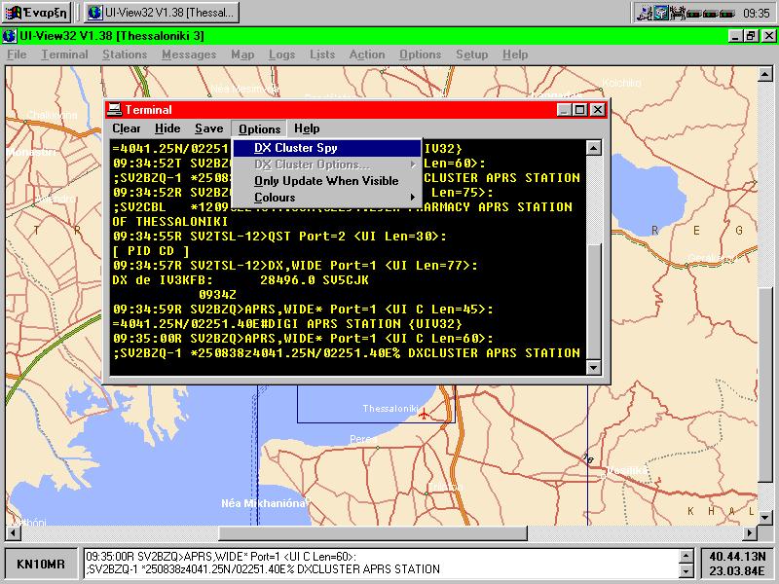Click the Terminal window printer icon
779x584 pixels.
coord(114,109)
